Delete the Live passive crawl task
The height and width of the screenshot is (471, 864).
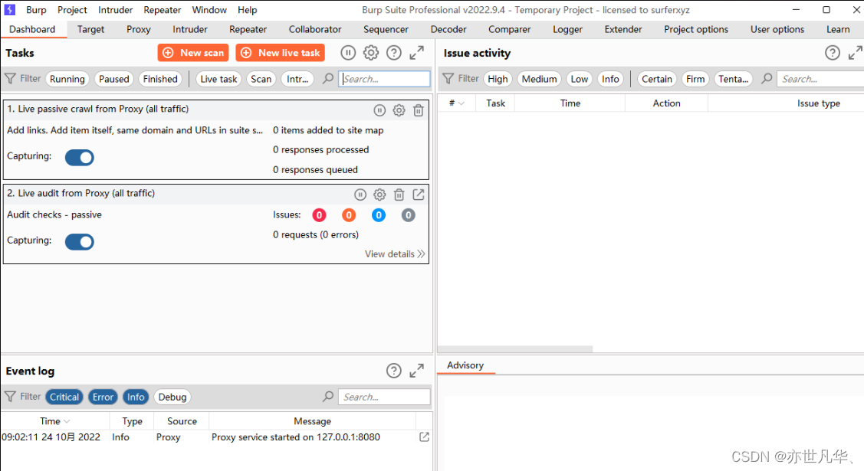coord(419,110)
